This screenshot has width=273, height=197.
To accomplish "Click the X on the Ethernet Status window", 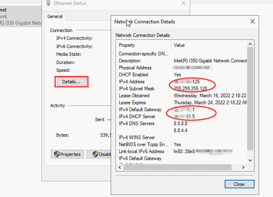I will (183, 3).
